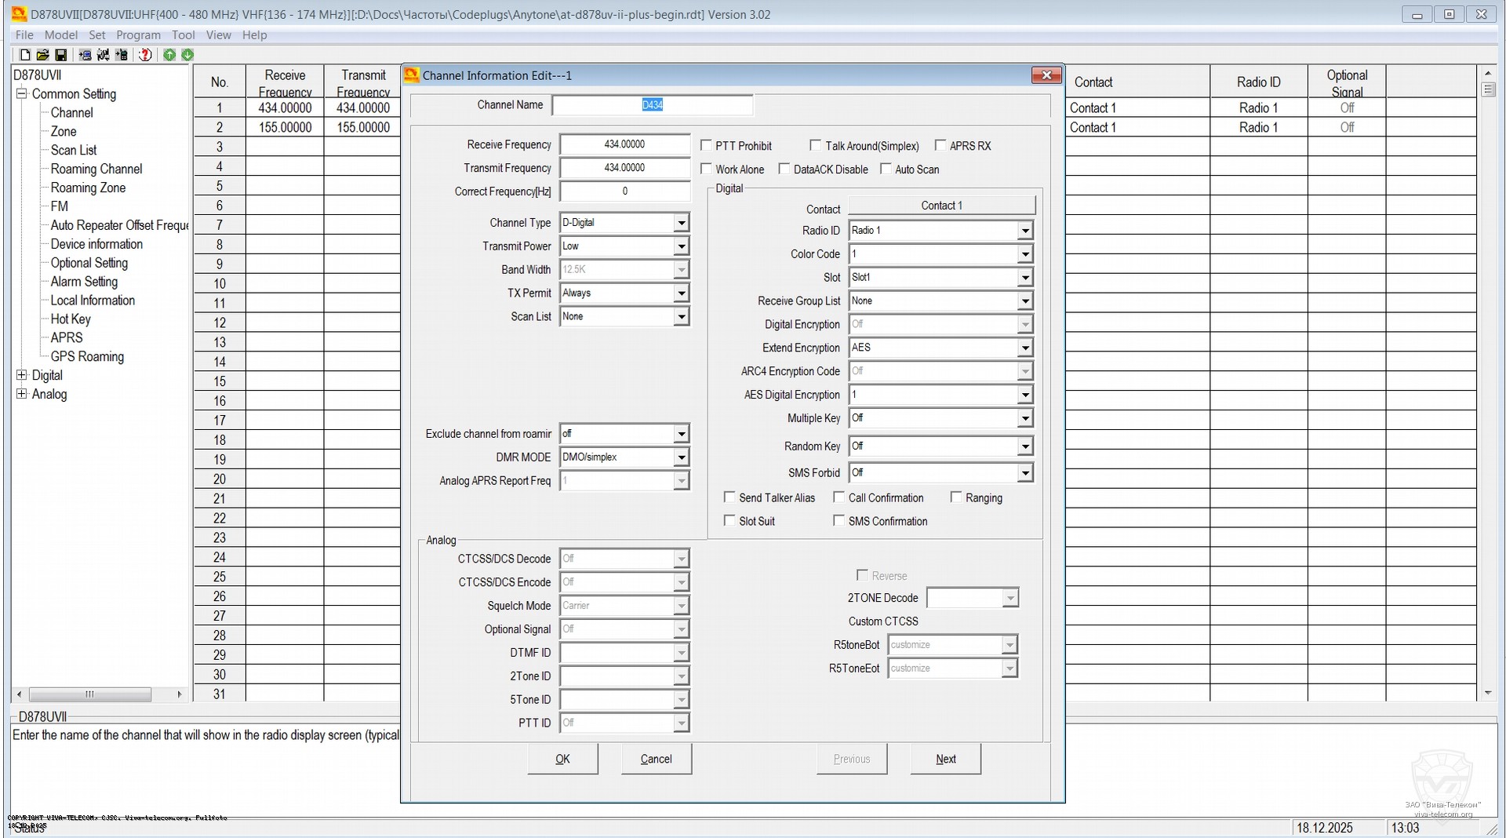
Task: Click the COM port settings icon
Action: click(103, 55)
